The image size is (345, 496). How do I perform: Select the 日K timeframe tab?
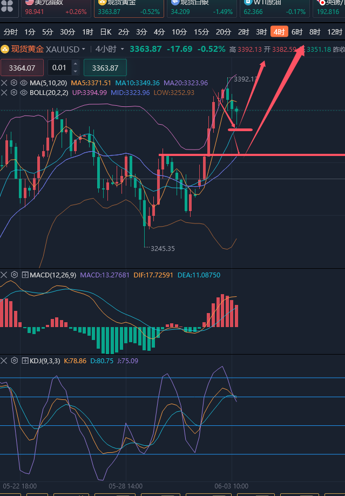[x=106, y=32]
